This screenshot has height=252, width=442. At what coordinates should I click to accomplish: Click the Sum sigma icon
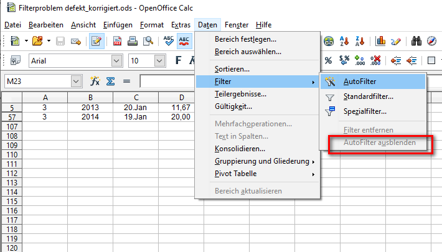(111, 82)
